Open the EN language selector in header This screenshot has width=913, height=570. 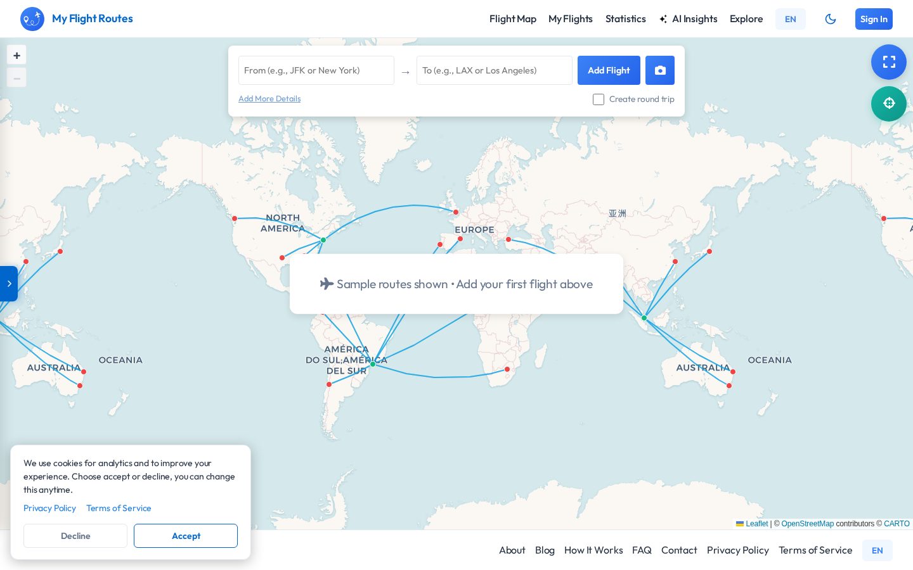coord(791,19)
